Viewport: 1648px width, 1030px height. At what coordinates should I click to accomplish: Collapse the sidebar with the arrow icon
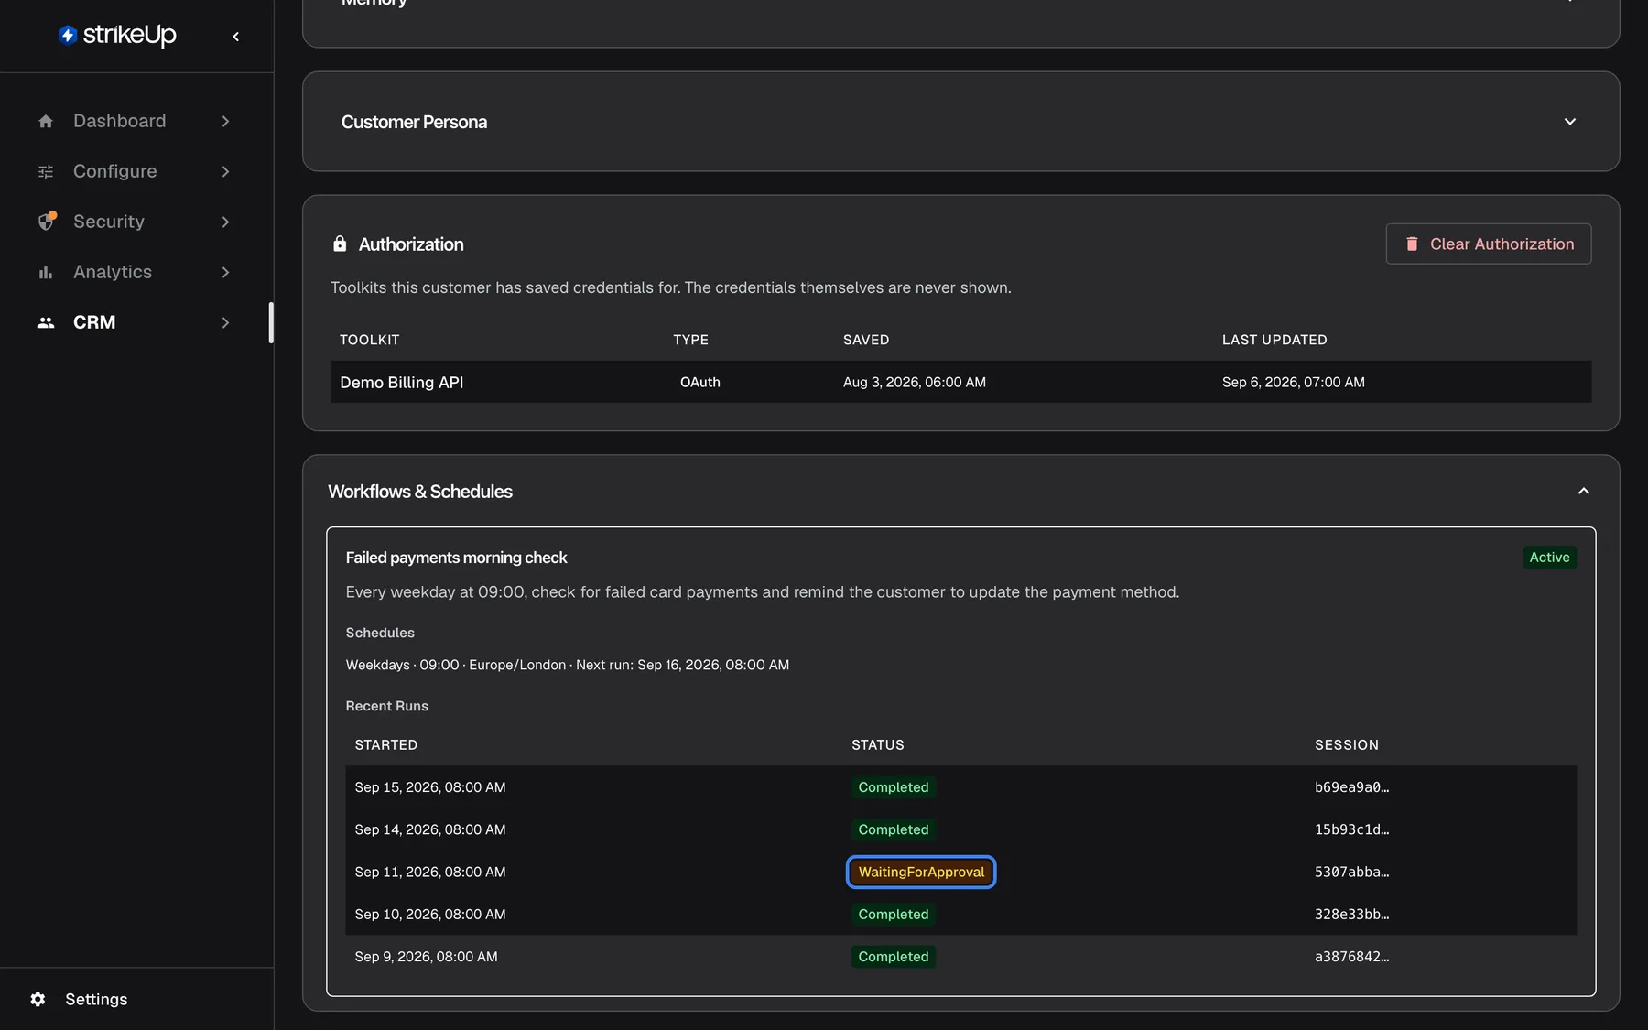coord(236,37)
